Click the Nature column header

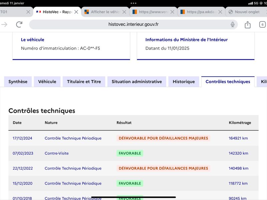coord(51,123)
